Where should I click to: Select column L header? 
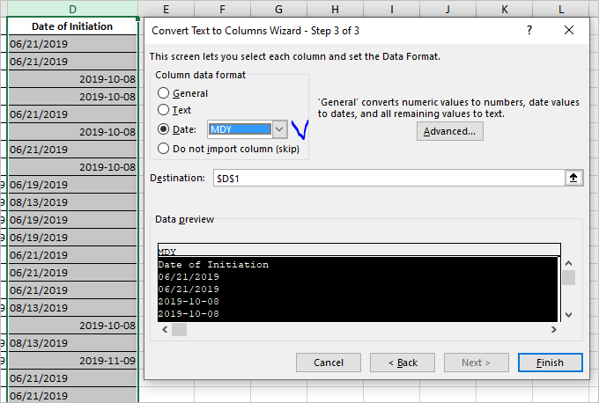click(x=561, y=9)
